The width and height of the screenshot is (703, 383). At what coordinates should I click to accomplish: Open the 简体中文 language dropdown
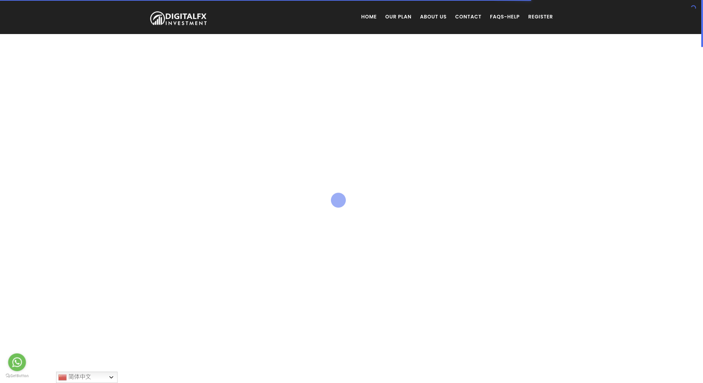point(80,377)
